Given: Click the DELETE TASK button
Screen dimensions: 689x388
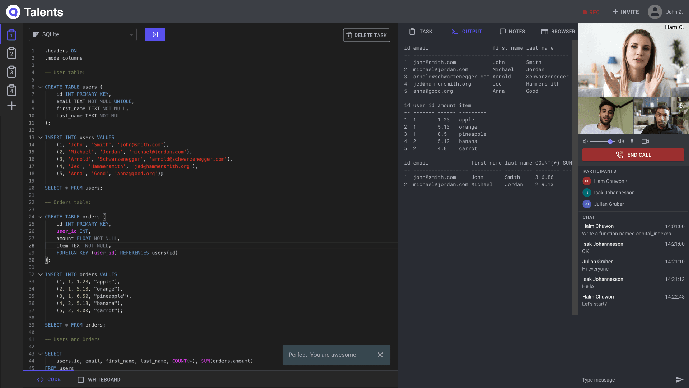Looking at the screenshot, I should click(x=367, y=35).
